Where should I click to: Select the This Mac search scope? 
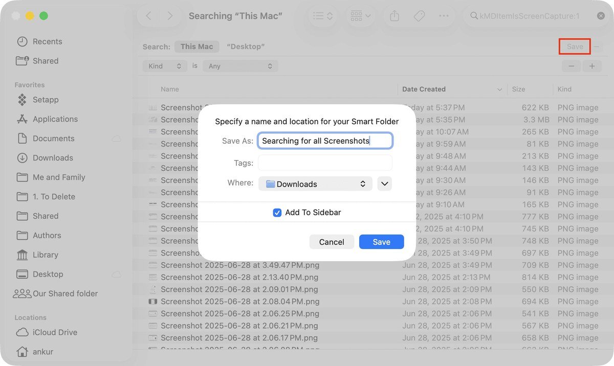pyautogui.click(x=196, y=47)
